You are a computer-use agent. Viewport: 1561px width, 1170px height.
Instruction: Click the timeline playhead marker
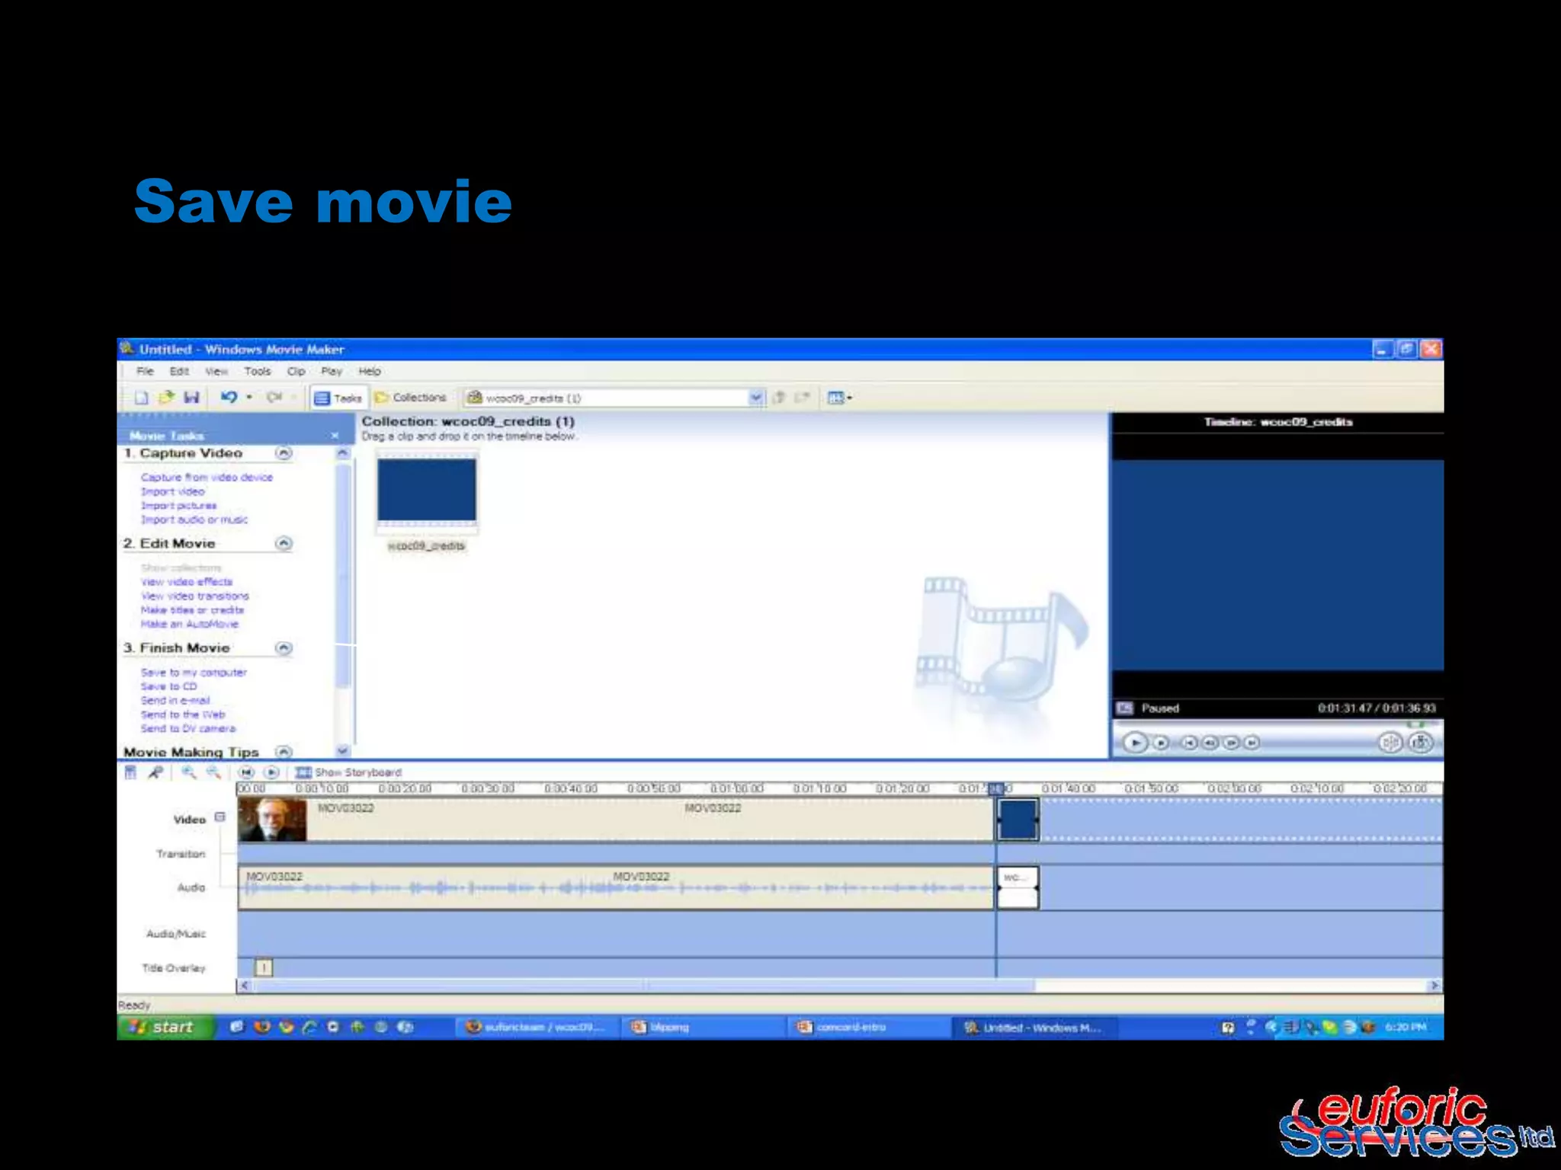pyautogui.click(x=995, y=788)
